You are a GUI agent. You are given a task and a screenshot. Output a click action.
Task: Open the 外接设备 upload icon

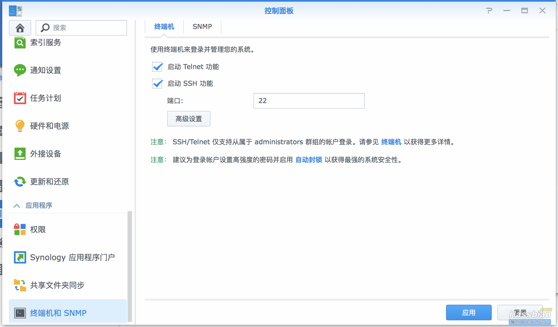click(20, 154)
